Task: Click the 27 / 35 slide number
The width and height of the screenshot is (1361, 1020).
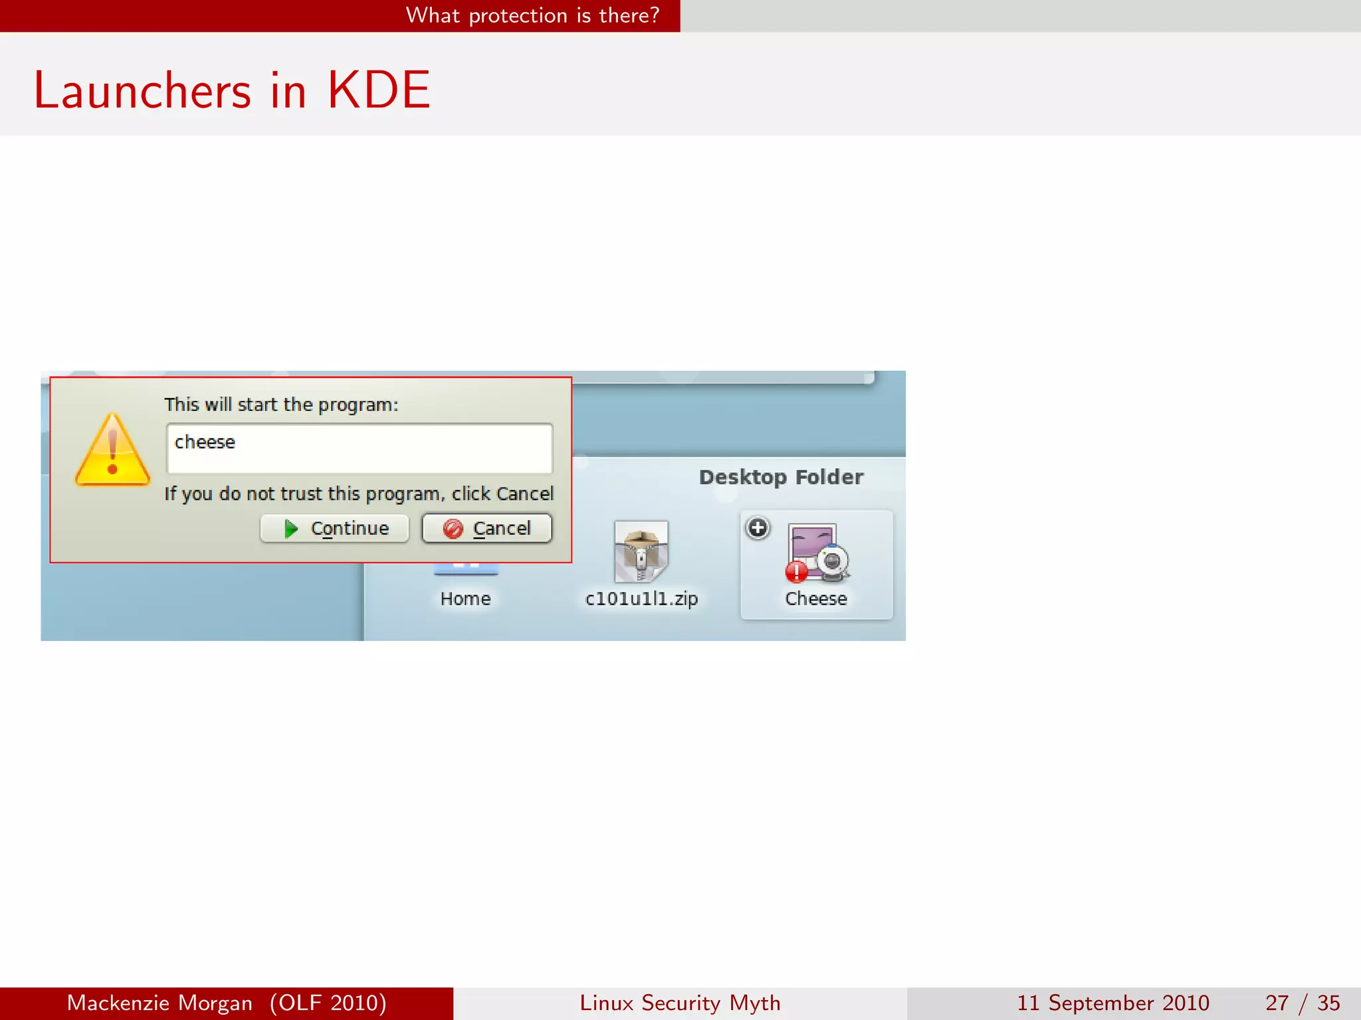Action: click(1303, 1003)
